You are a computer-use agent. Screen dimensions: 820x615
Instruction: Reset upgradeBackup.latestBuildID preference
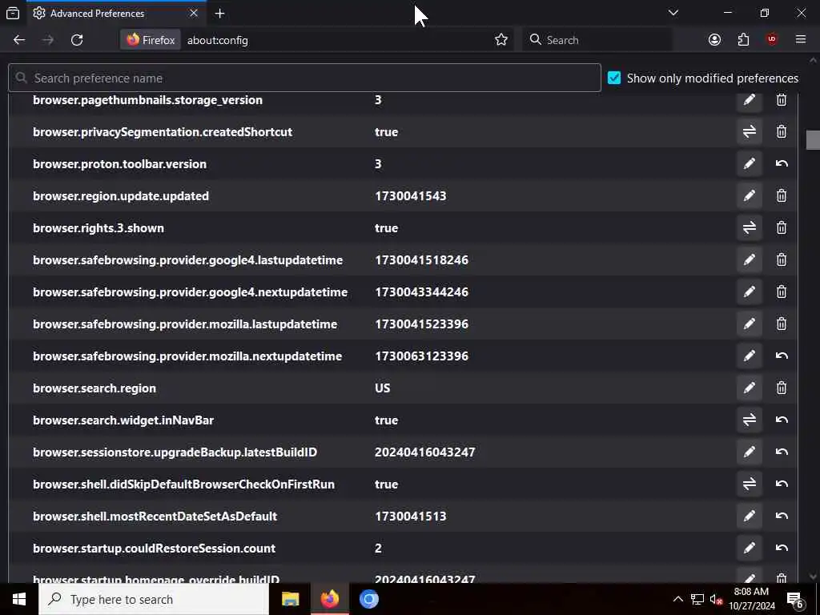[x=782, y=452]
